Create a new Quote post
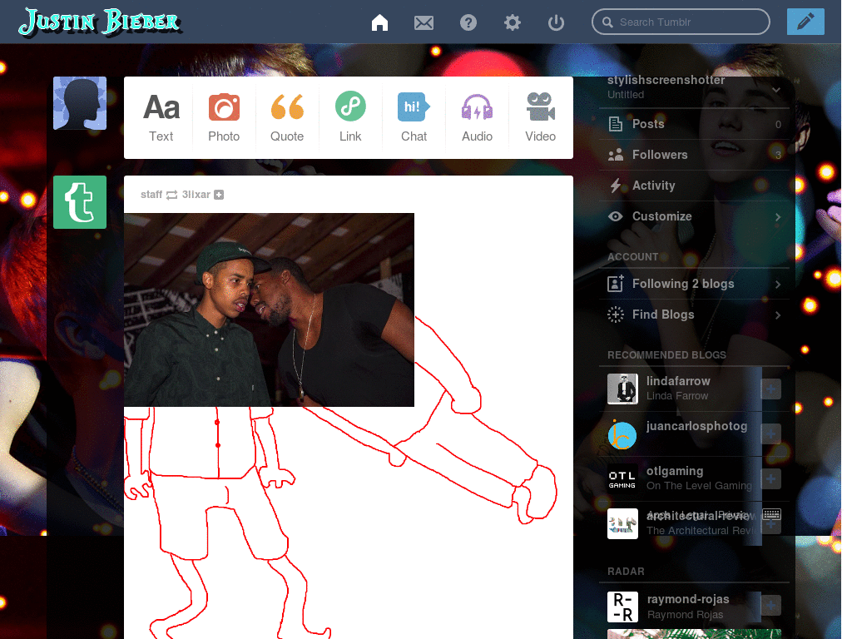This screenshot has width=852, height=639. (x=287, y=117)
